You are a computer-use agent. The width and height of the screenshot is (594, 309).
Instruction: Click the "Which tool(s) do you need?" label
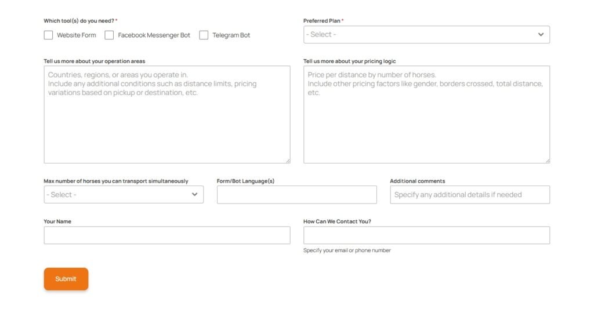(x=79, y=21)
